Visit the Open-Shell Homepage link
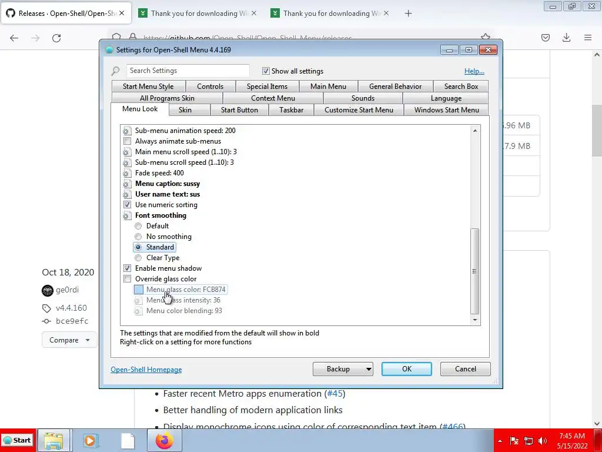 pyautogui.click(x=146, y=370)
